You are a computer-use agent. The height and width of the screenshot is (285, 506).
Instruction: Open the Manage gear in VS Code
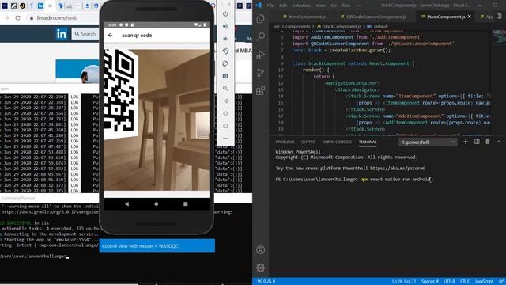click(260, 268)
